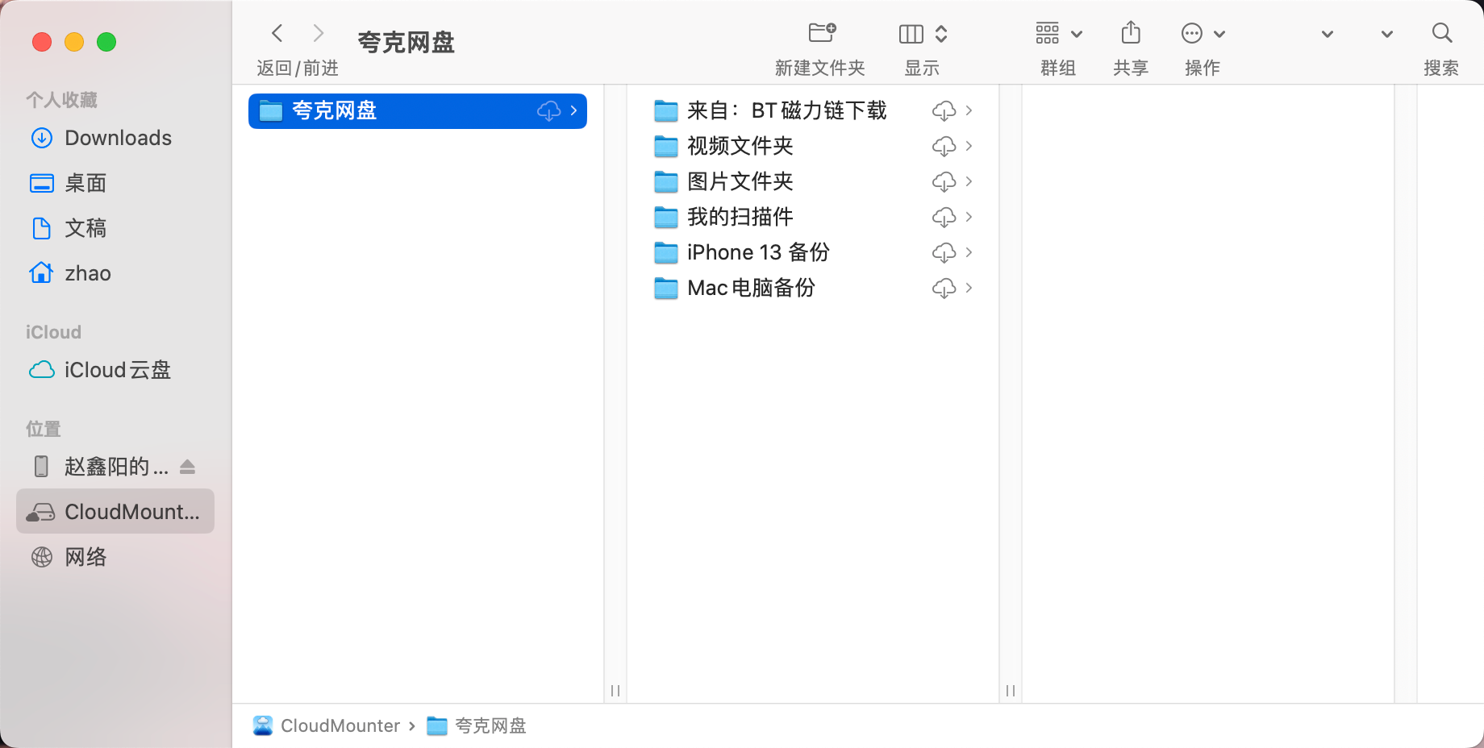Select the 我的扫描件 folder

click(813, 217)
